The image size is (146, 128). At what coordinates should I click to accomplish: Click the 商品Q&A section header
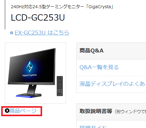coord(91,50)
